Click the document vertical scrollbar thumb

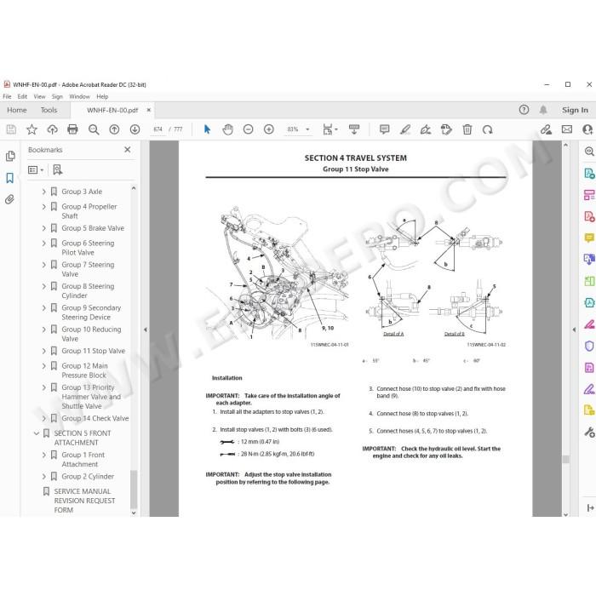[x=565, y=460]
